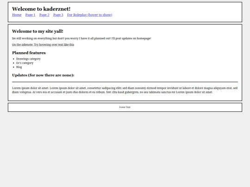Click the Lorem ipsum paragraph

tap(125, 90)
